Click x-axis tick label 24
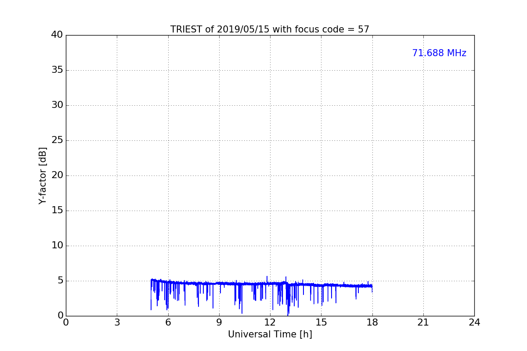This screenshot has width=527, height=351. click(x=474, y=322)
